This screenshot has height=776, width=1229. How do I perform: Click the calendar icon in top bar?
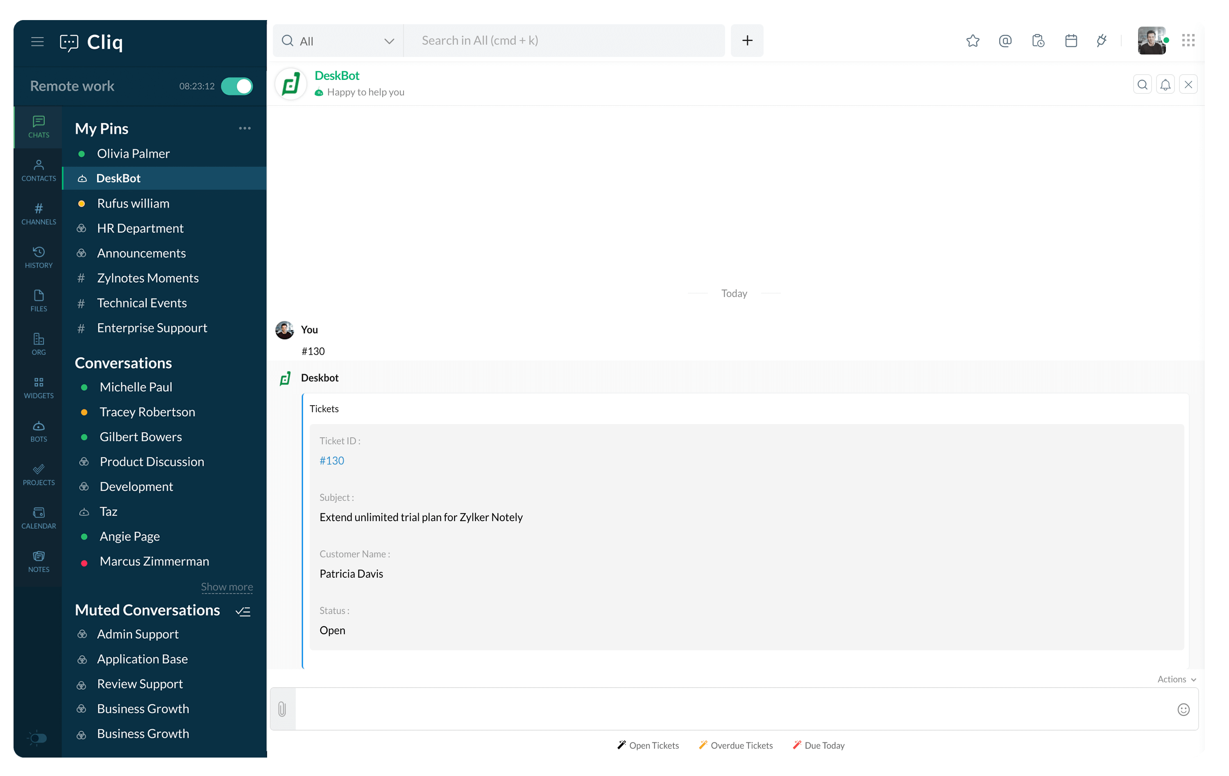click(x=1071, y=41)
